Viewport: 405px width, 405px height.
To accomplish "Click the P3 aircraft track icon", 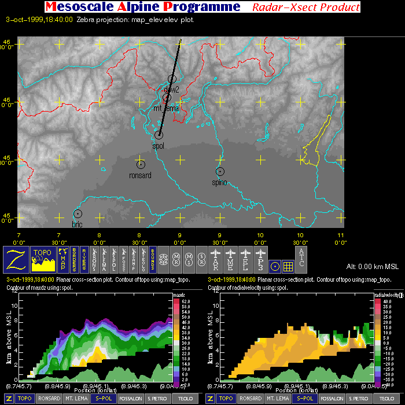I will (260, 260).
